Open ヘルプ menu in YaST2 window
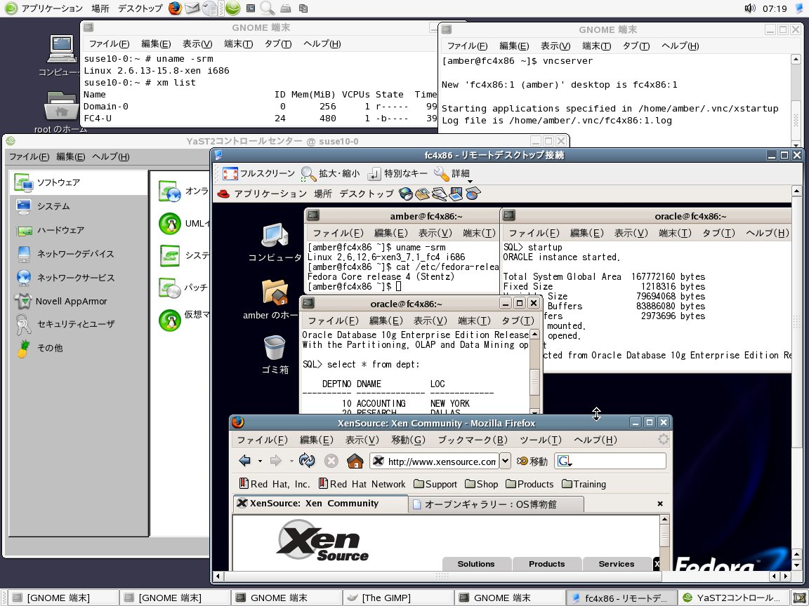Image resolution: width=809 pixels, height=606 pixels. tap(110, 156)
